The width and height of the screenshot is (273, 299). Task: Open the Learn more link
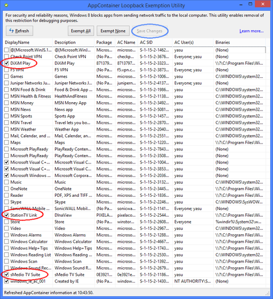(x=251, y=31)
